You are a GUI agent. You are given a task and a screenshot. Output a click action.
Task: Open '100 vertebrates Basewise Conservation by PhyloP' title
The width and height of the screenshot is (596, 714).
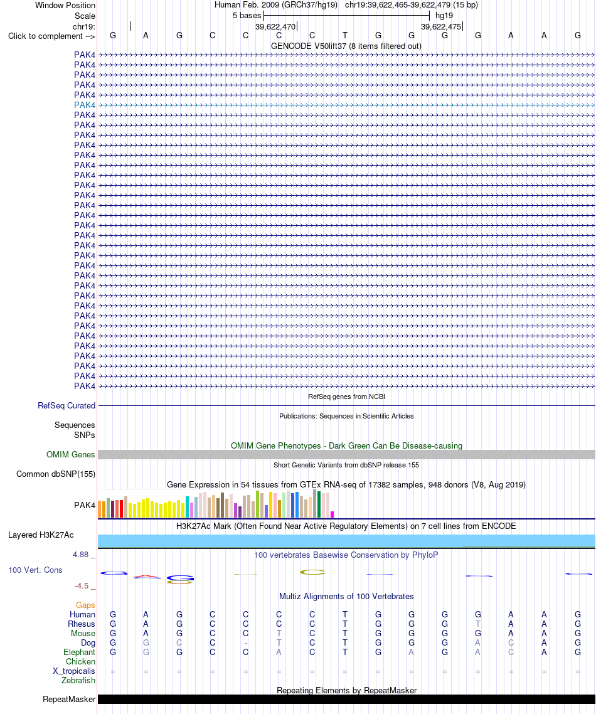(x=346, y=555)
